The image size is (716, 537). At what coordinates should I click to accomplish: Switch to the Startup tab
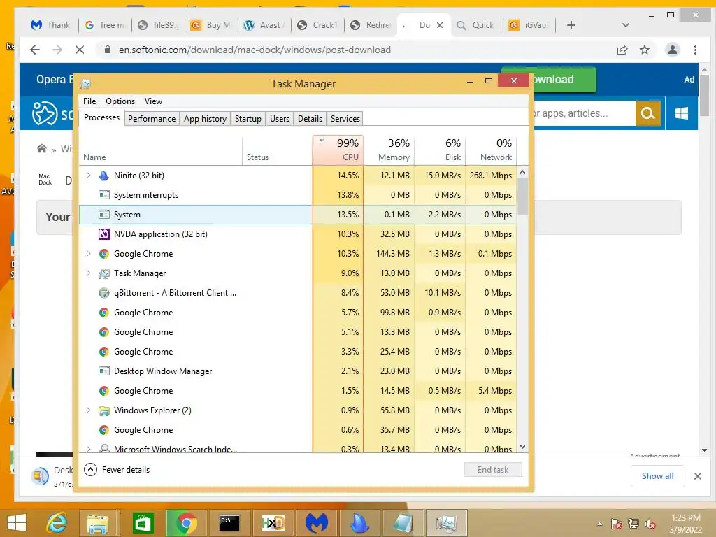pyautogui.click(x=248, y=119)
